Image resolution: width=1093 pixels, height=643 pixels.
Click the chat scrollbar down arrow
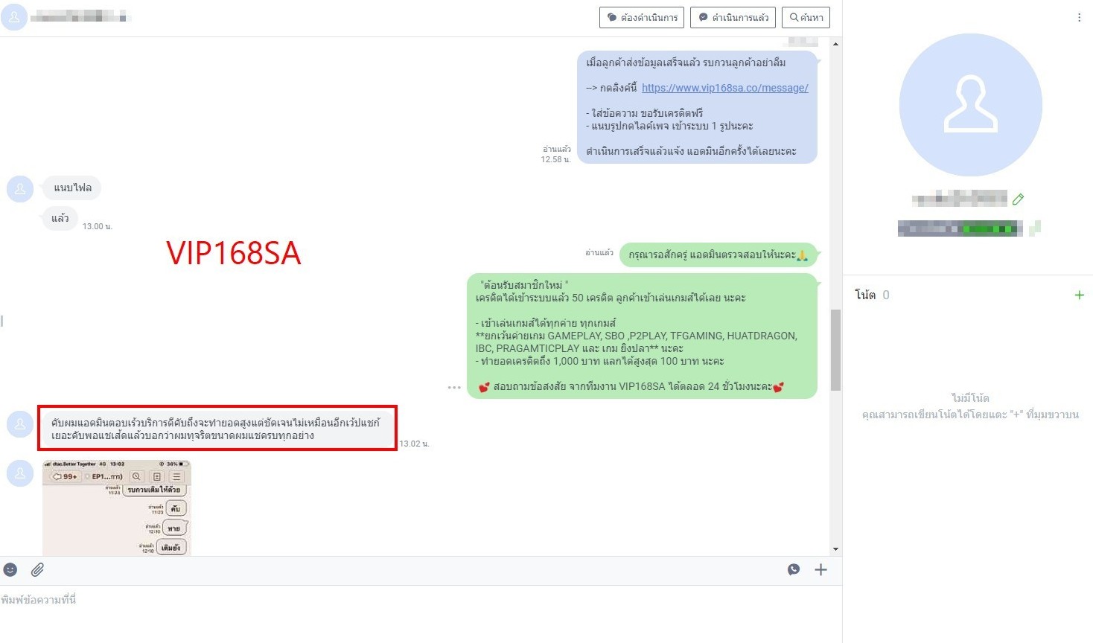835,549
